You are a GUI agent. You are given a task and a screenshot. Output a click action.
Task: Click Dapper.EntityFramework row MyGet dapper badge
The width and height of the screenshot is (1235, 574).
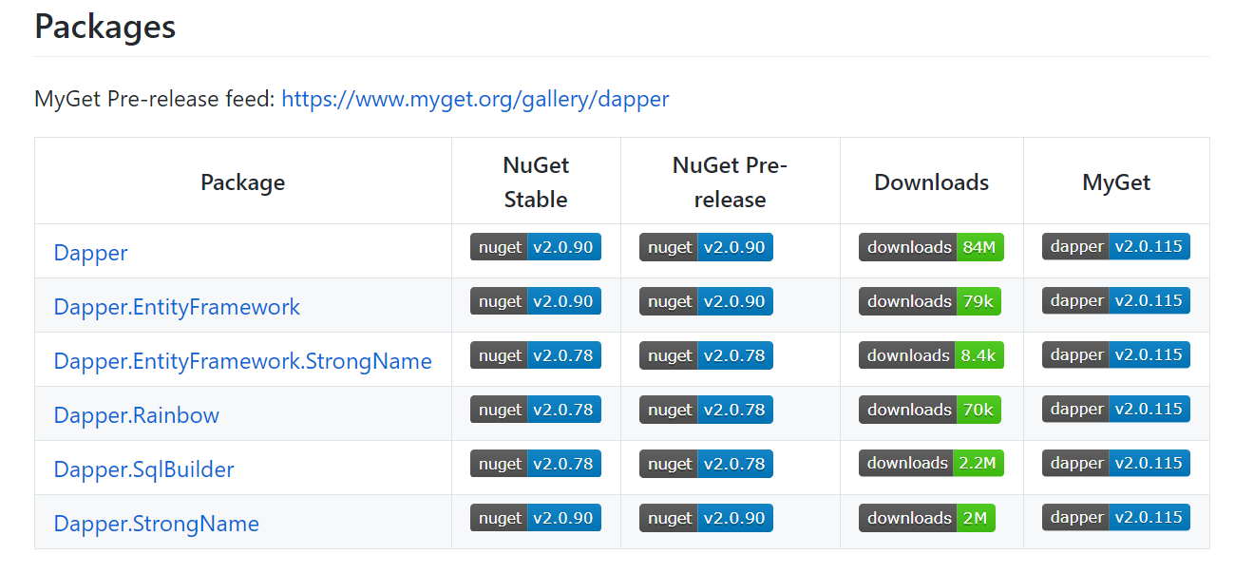1116,300
